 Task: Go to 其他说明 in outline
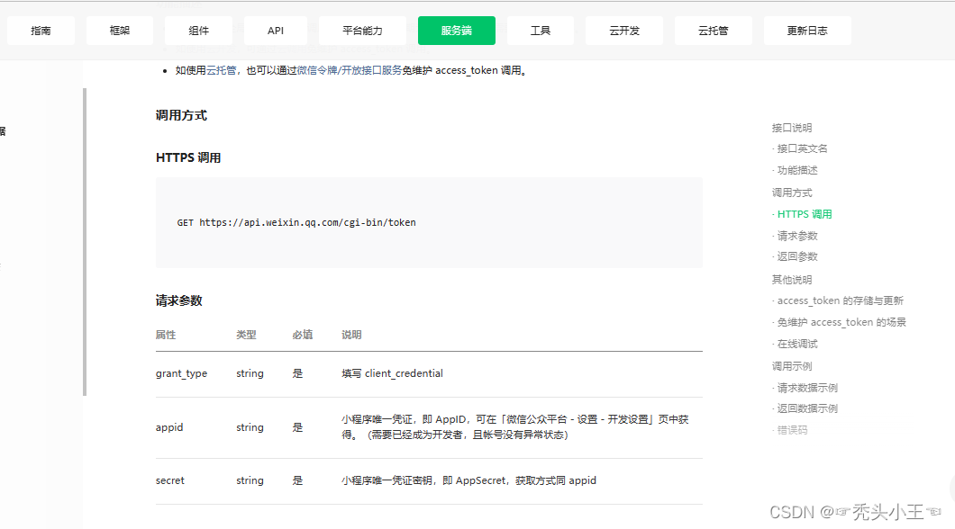point(792,280)
